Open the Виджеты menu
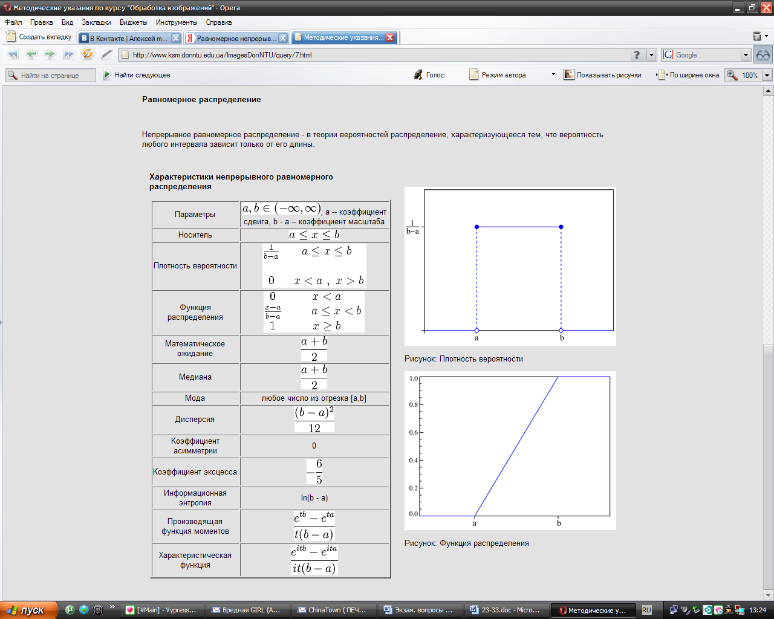774x619 pixels. [133, 22]
